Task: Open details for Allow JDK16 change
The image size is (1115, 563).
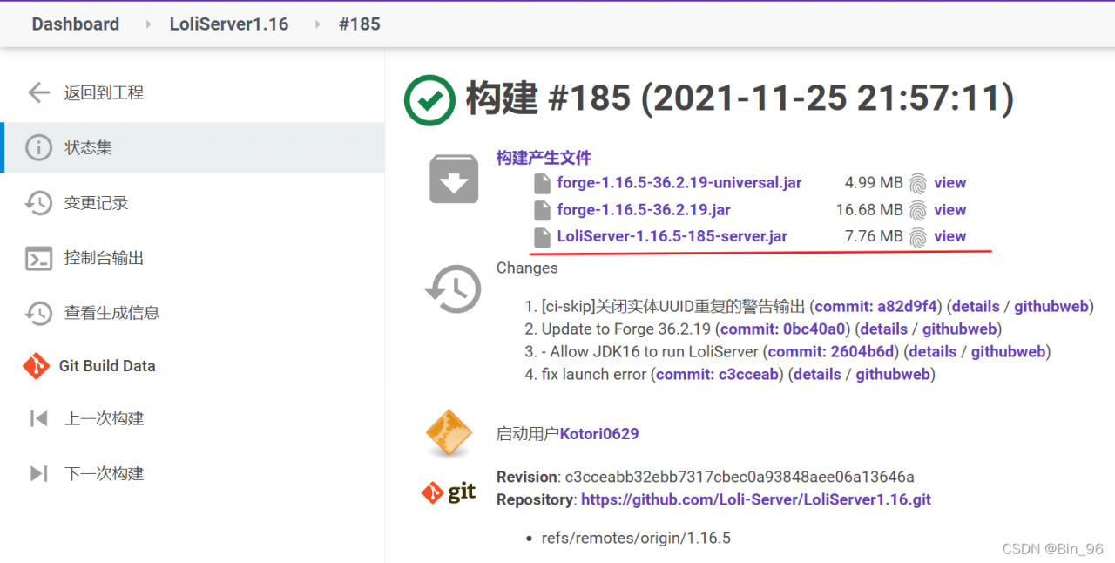Action: (x=933, y=352)
